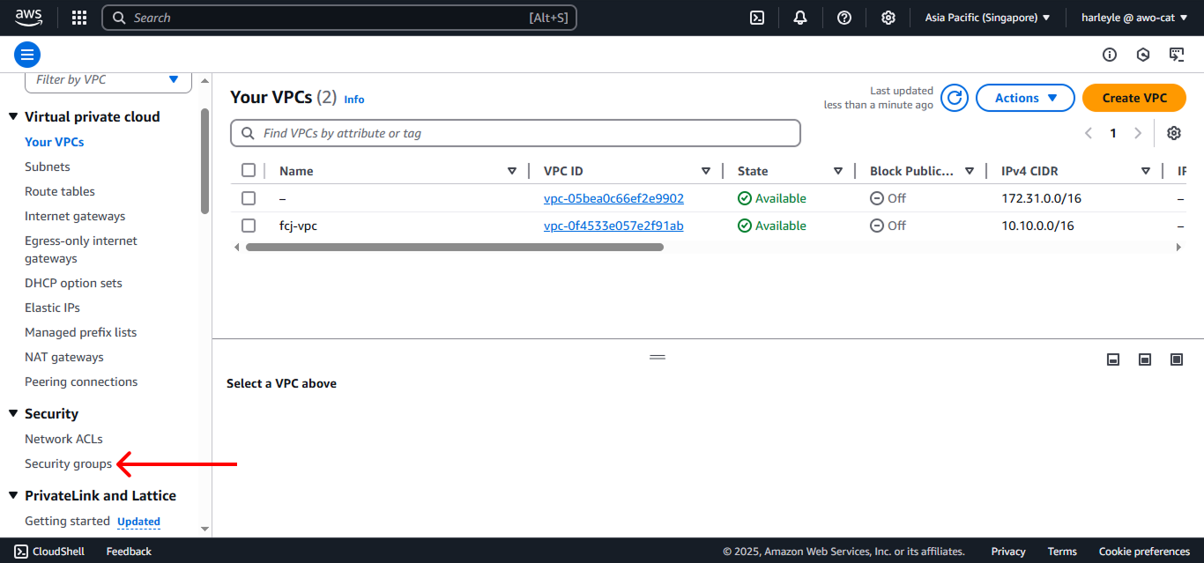1204x563 pixels.
Task: Click the 10.10.0.0/16 CIDR cell
Action: click(x=1037, y=226)
